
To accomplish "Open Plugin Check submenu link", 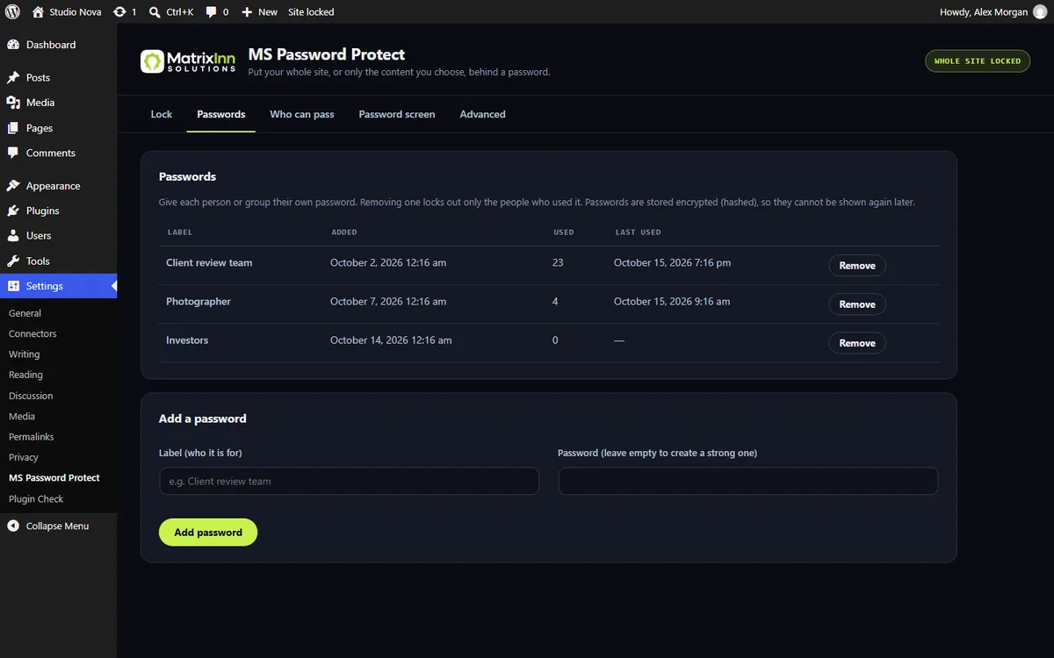I will 36,499.
